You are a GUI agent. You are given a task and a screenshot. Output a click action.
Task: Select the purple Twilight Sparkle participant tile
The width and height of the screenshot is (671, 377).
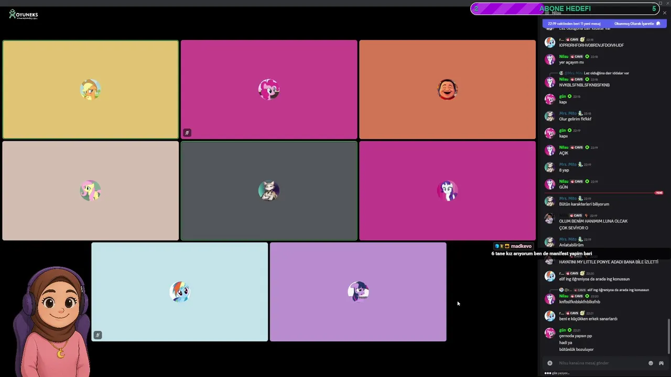pos(358,292)
